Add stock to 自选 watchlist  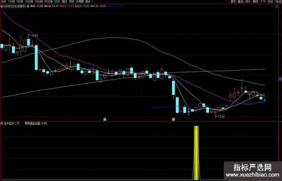[278, 1]
